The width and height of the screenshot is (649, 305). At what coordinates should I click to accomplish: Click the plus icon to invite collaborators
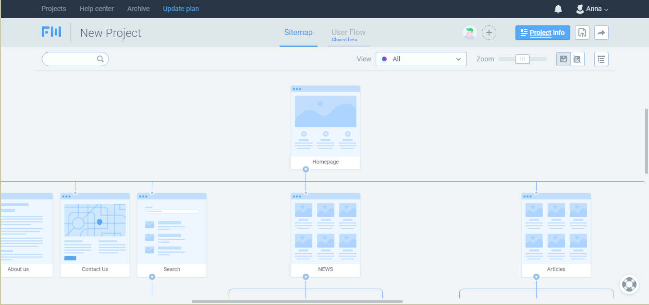click(489, 33)
